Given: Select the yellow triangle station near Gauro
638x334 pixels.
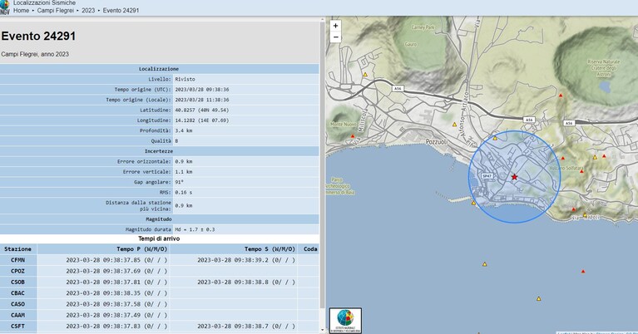Looking at the screenshot, I should [365, 74].
